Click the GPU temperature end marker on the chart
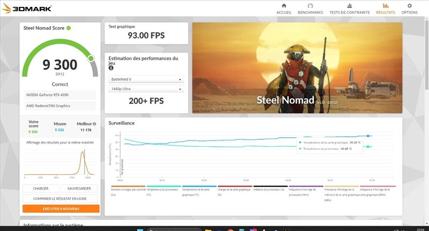The image size is (429, 231). pos(368,136)
